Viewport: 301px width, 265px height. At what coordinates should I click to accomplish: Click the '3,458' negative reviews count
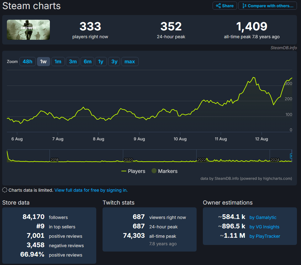point(36,245)
